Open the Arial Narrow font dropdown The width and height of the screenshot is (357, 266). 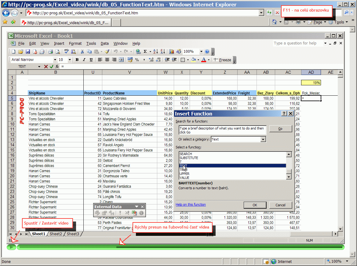pos(55,60)
